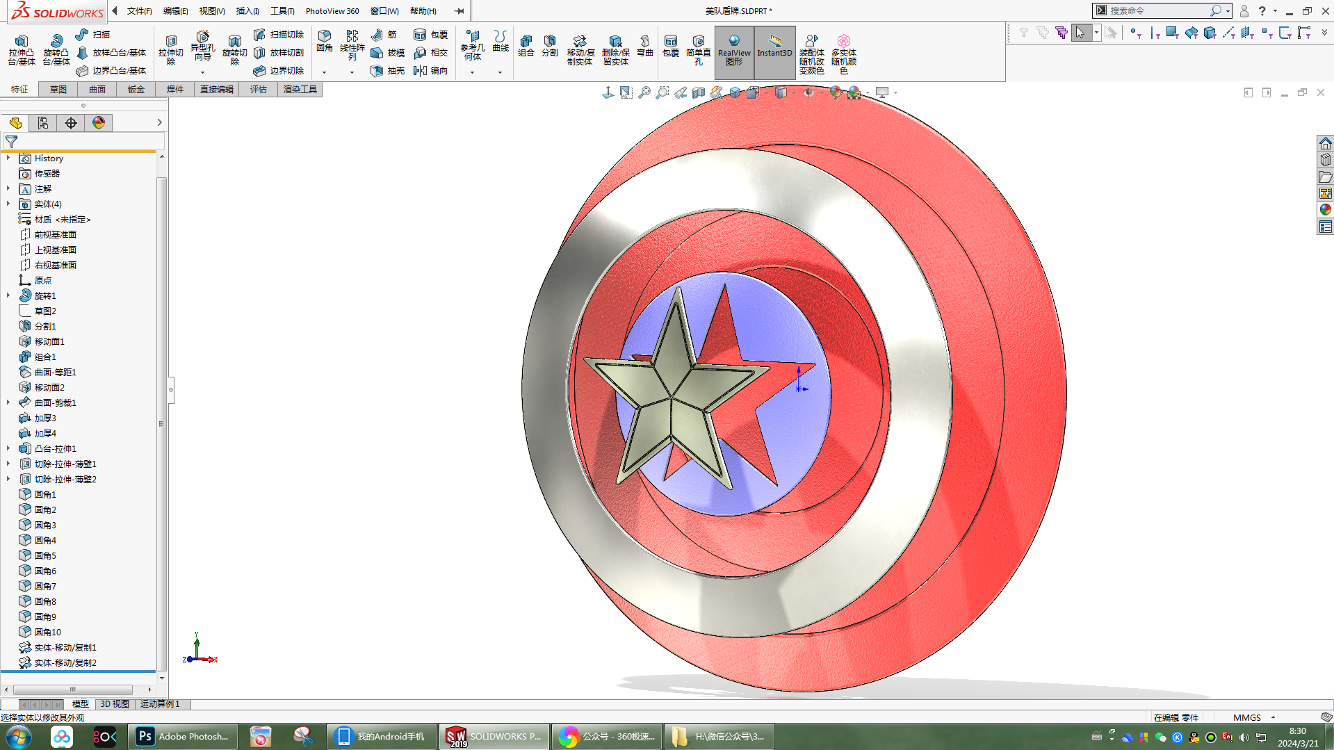Choose the 扫描 sweep tool
The width and height of the screenshot is (1334, 750).
pyautogui.click(x=93, y=34)
